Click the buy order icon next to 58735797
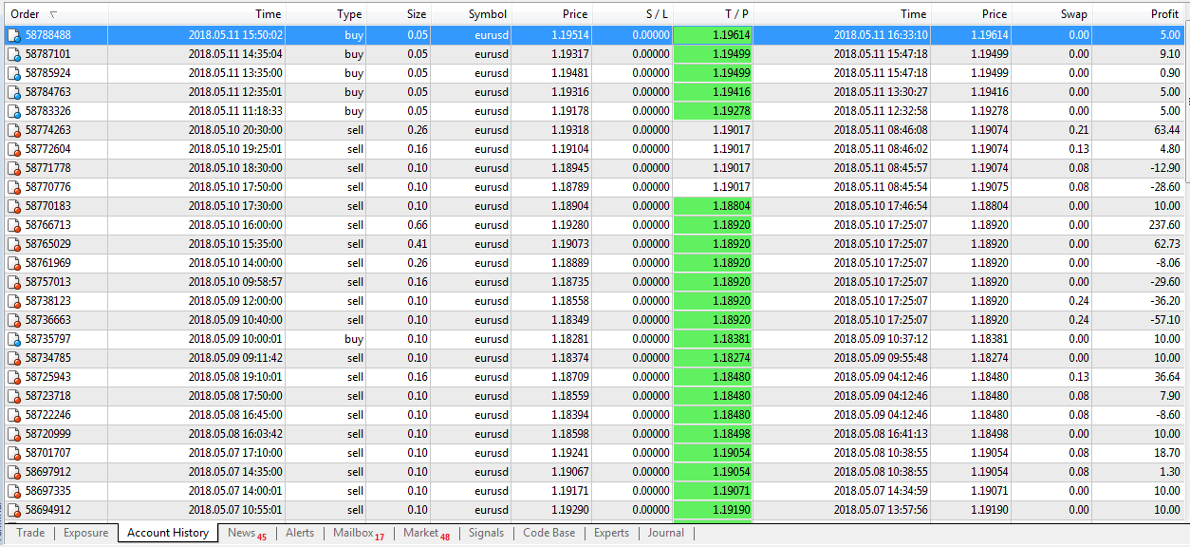Screen dimensions: 1190x547 tap(14, 339)
